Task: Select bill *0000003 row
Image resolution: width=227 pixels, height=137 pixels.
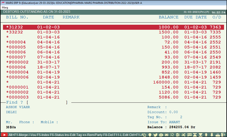Action: 113,97
